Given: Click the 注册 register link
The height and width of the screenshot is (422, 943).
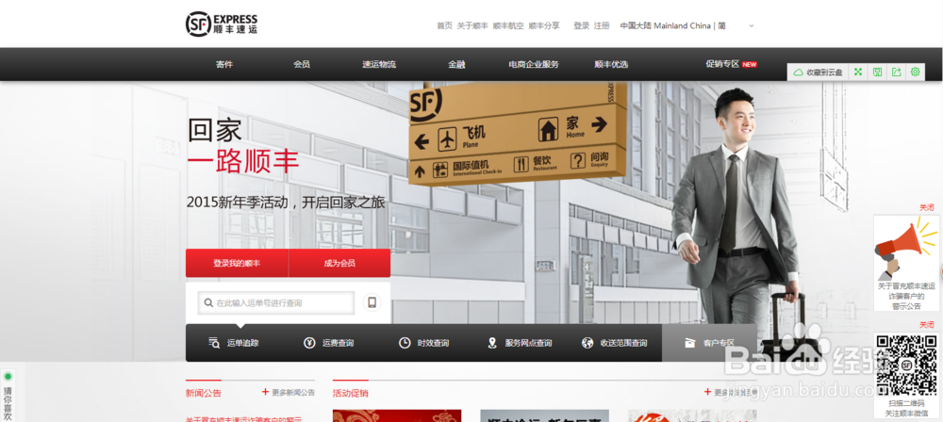Looking at the screenshot, I should pos(602,25).
